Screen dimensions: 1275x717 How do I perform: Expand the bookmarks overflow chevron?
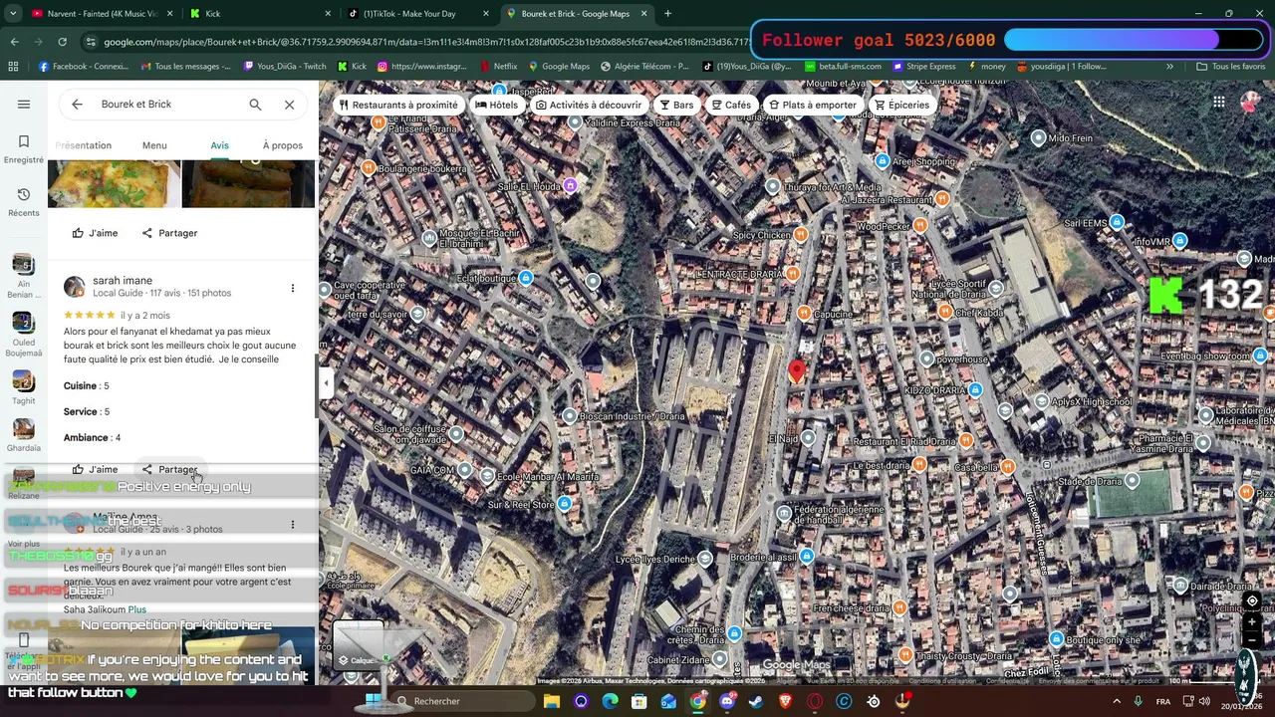[1169, 67]
